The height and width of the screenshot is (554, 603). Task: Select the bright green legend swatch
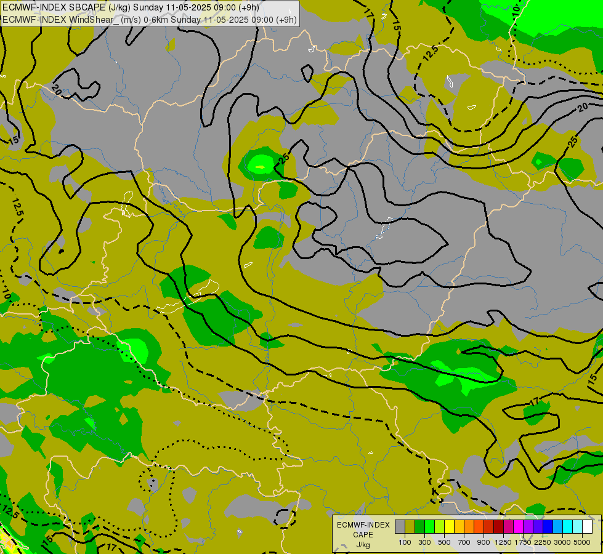[x=429, y=527]
